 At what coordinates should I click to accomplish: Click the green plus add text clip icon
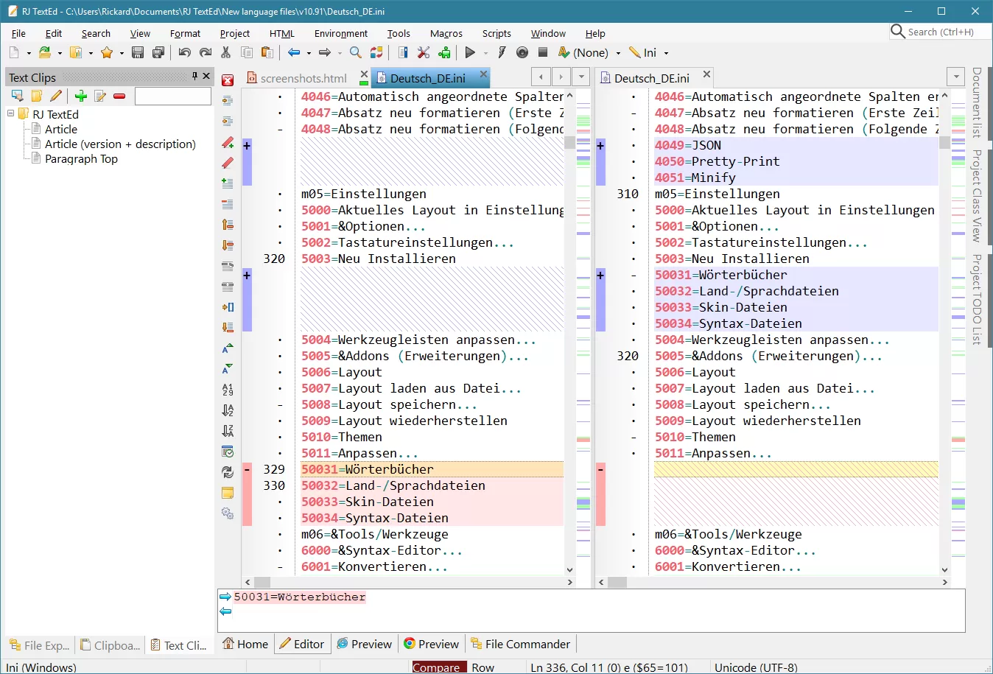[81, 96]
